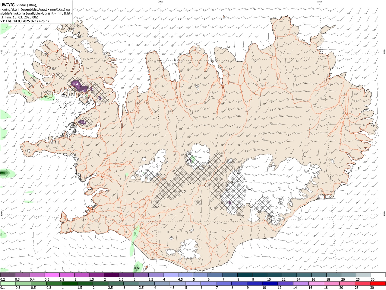This screenshot has height=290, width=386.
Task: Select the 'Vindur (10m)' header text
Action: 27,5
